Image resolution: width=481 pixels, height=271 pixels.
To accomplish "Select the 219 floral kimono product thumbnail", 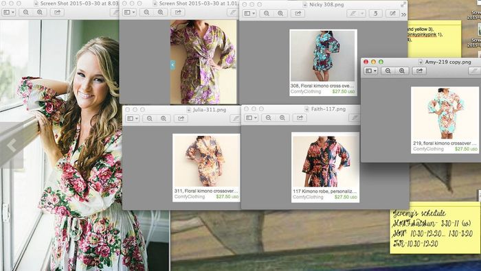I will (x=445, y=114).
